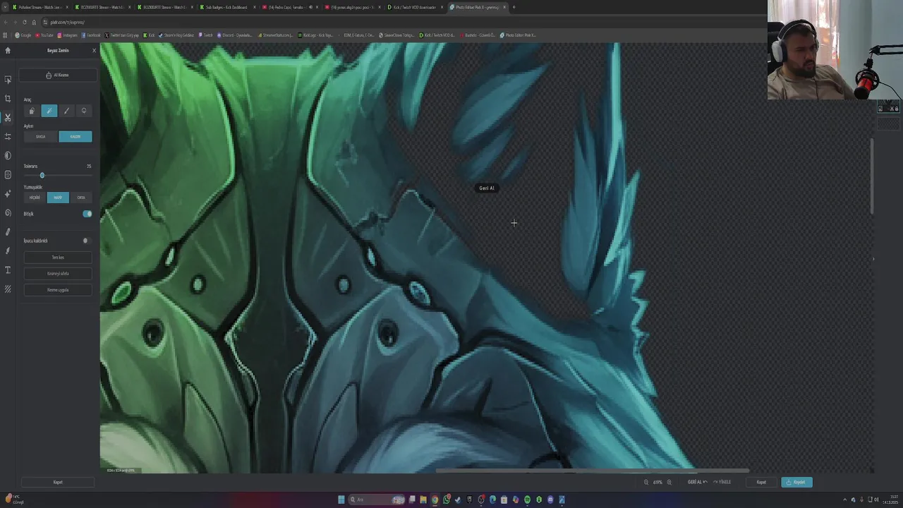This screenshot has width=903, height=508.
Task: Click the horizontal canvas scrollbar
Action: pyautogui.click(x=593, y=471)
